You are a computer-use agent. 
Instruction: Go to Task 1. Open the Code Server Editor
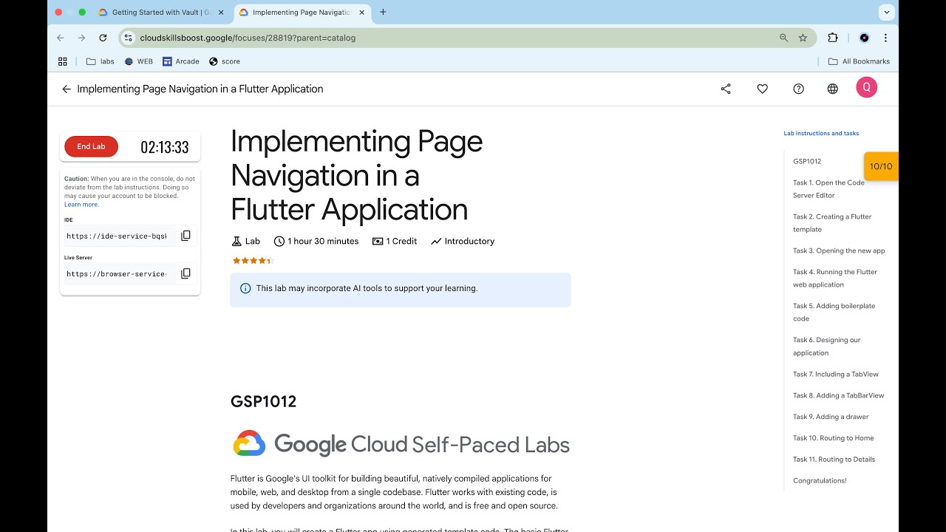click(828, 189)
